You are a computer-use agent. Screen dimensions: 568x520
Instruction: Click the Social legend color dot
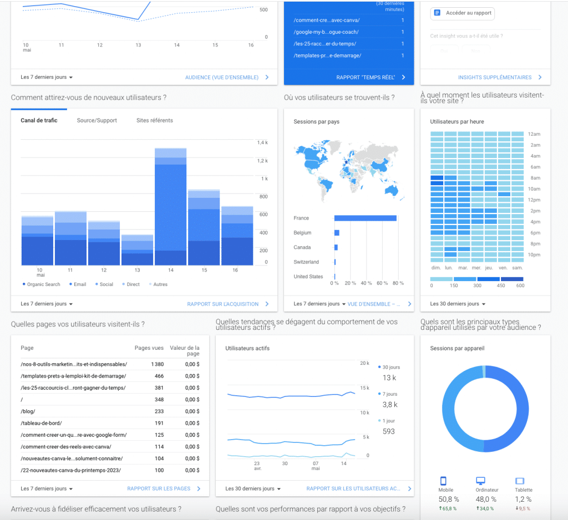click(x=97, y=284)
